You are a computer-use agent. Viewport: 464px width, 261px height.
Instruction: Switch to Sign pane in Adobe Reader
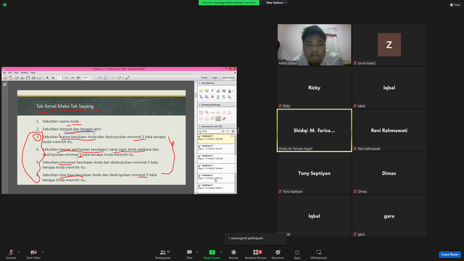point(215,78)
